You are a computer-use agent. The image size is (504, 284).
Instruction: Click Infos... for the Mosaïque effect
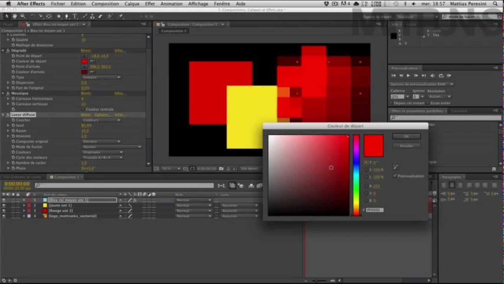click(x=120, y=93)
